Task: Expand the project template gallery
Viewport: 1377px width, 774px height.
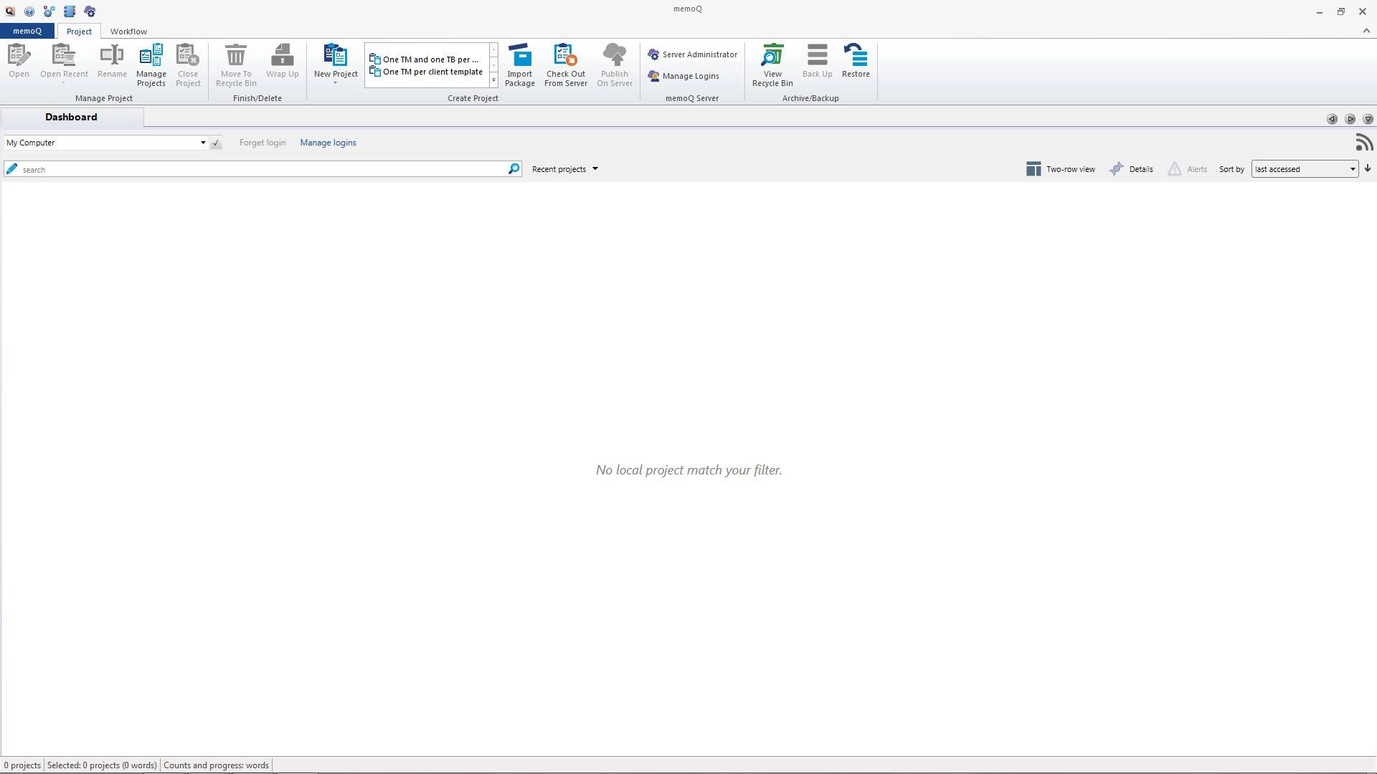Action: coord(494,81)
